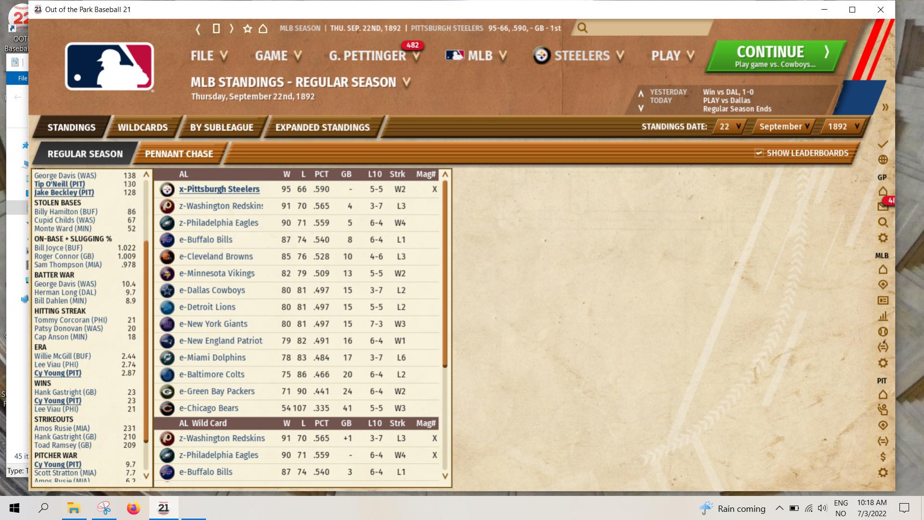Open the 1892 year dropdown
The height and width of the screenshot is (520, 924).
click(x=844, y=127)
